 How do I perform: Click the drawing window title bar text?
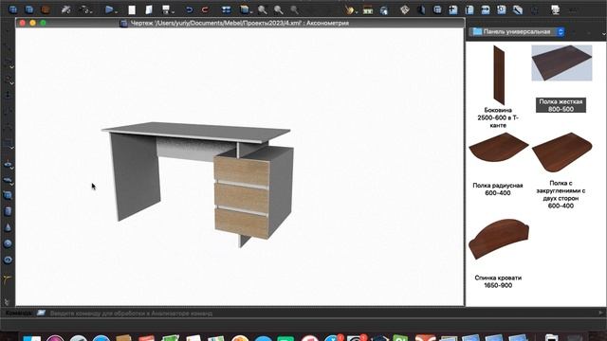coord(239,23)
